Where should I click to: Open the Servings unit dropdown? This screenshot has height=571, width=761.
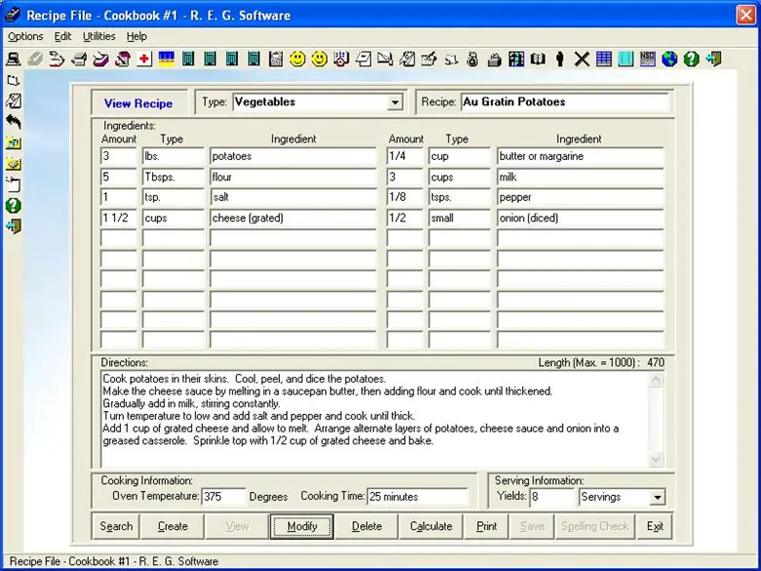[657, 497]
